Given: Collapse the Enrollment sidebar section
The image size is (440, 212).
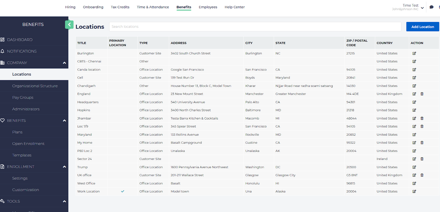Looking at the screenshot, I should coord(64,167).
